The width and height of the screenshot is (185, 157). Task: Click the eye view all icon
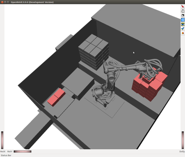point(183,24)
